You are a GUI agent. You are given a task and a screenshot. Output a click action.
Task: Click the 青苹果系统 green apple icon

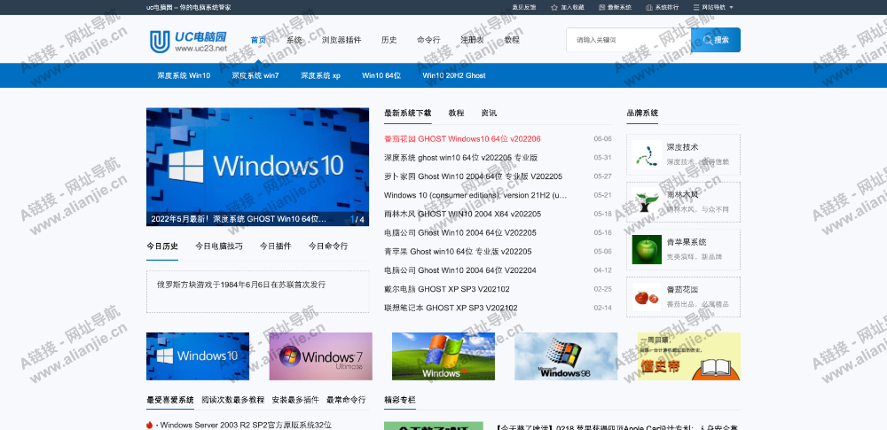pos(648,249)
